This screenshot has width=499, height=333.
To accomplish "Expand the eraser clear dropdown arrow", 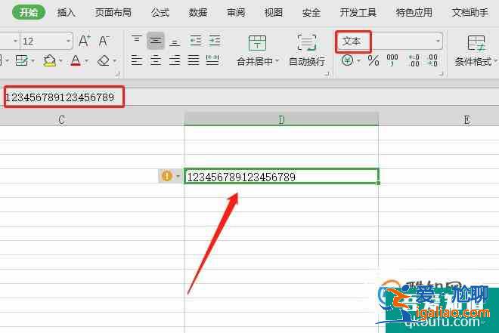I will click(115, 60).
